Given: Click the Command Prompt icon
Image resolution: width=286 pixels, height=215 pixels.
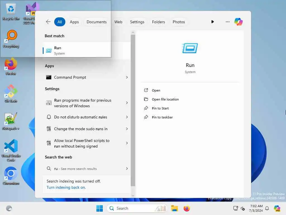Looking at the screenshot, I should tap(49, 77).
